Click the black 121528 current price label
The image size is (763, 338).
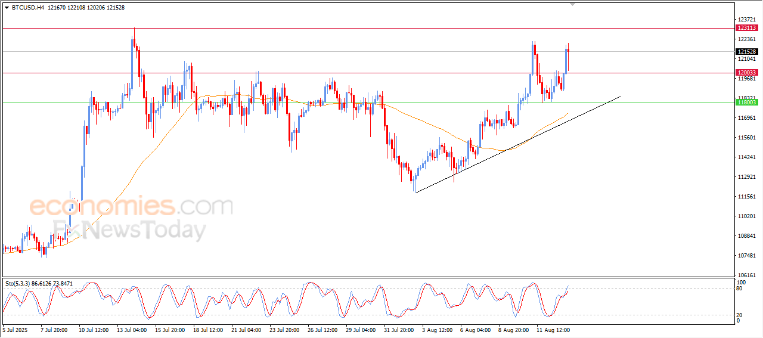(746, 52)
